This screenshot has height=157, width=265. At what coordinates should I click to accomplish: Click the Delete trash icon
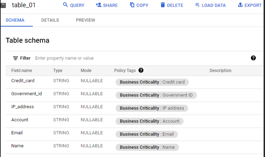click(x=163, y=5)
